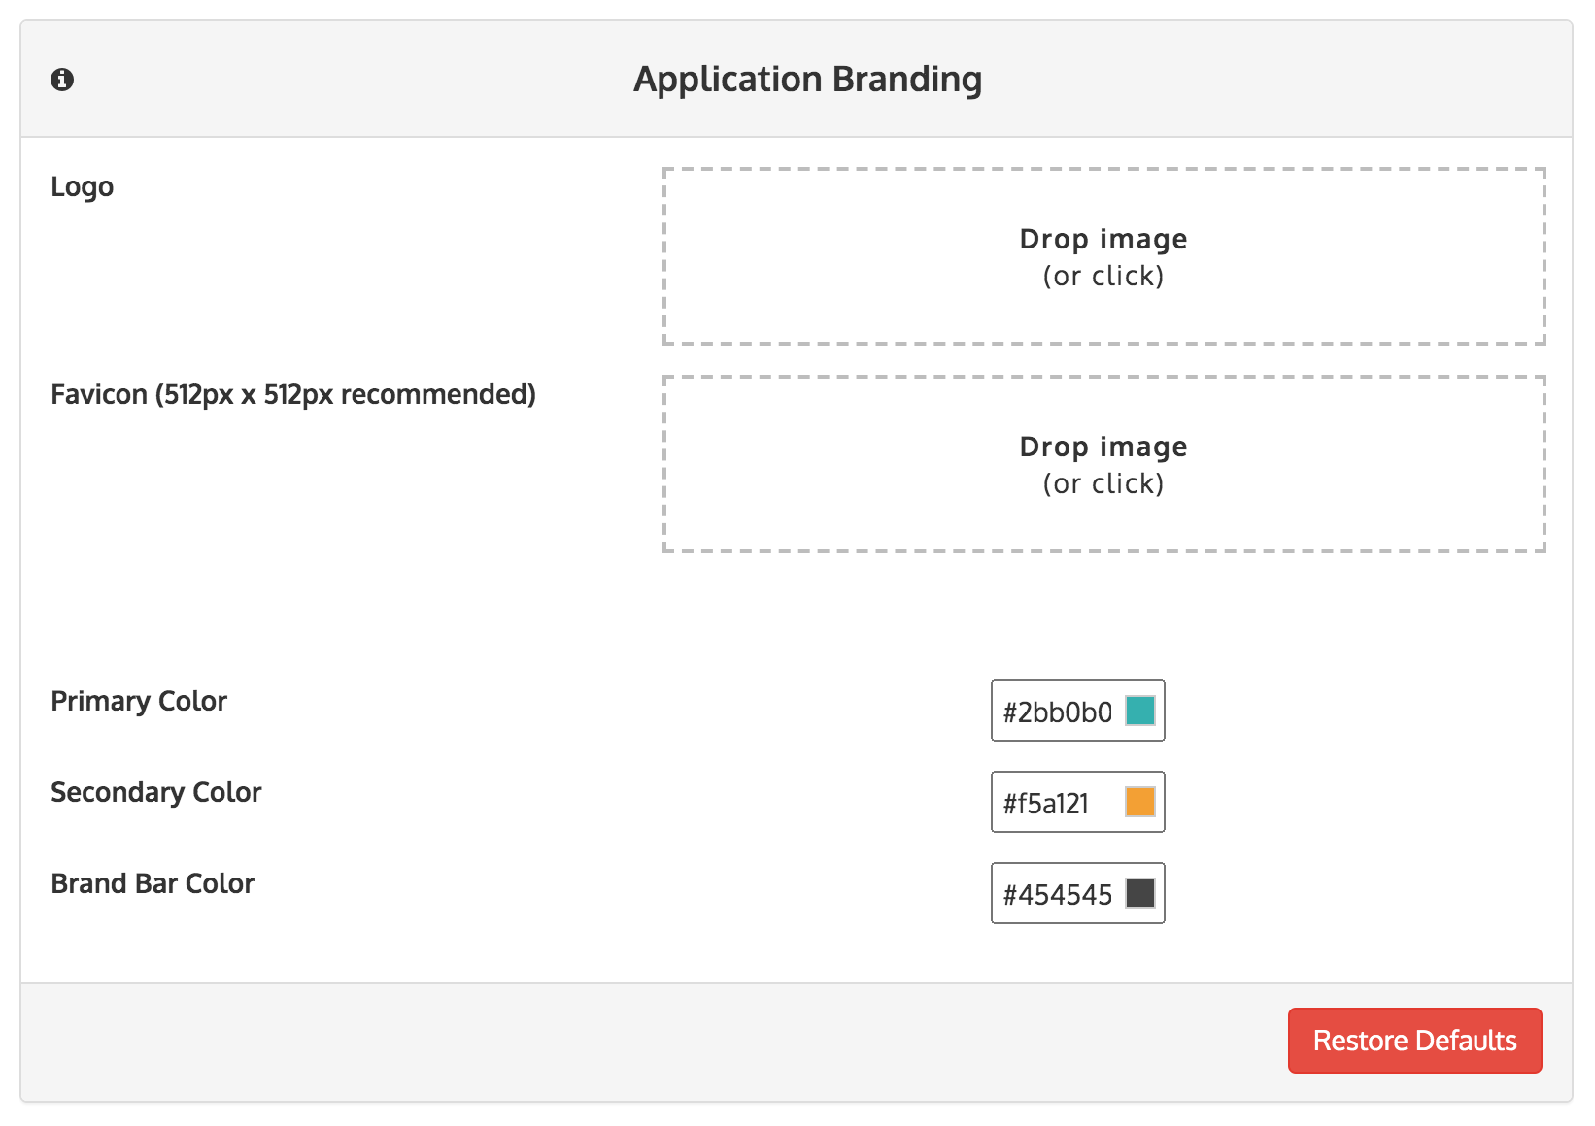Click the Restore Defaults button

click(x=1414, y=1041)
